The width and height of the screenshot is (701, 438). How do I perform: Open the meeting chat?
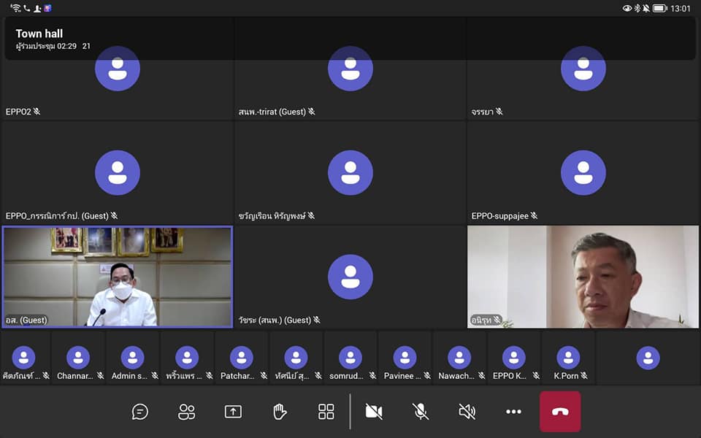click(140, 412)
